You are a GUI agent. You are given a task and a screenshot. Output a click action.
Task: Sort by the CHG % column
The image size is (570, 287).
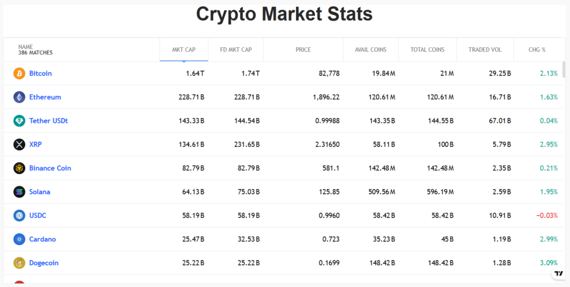pyautogui.click(x=537, y=50)
